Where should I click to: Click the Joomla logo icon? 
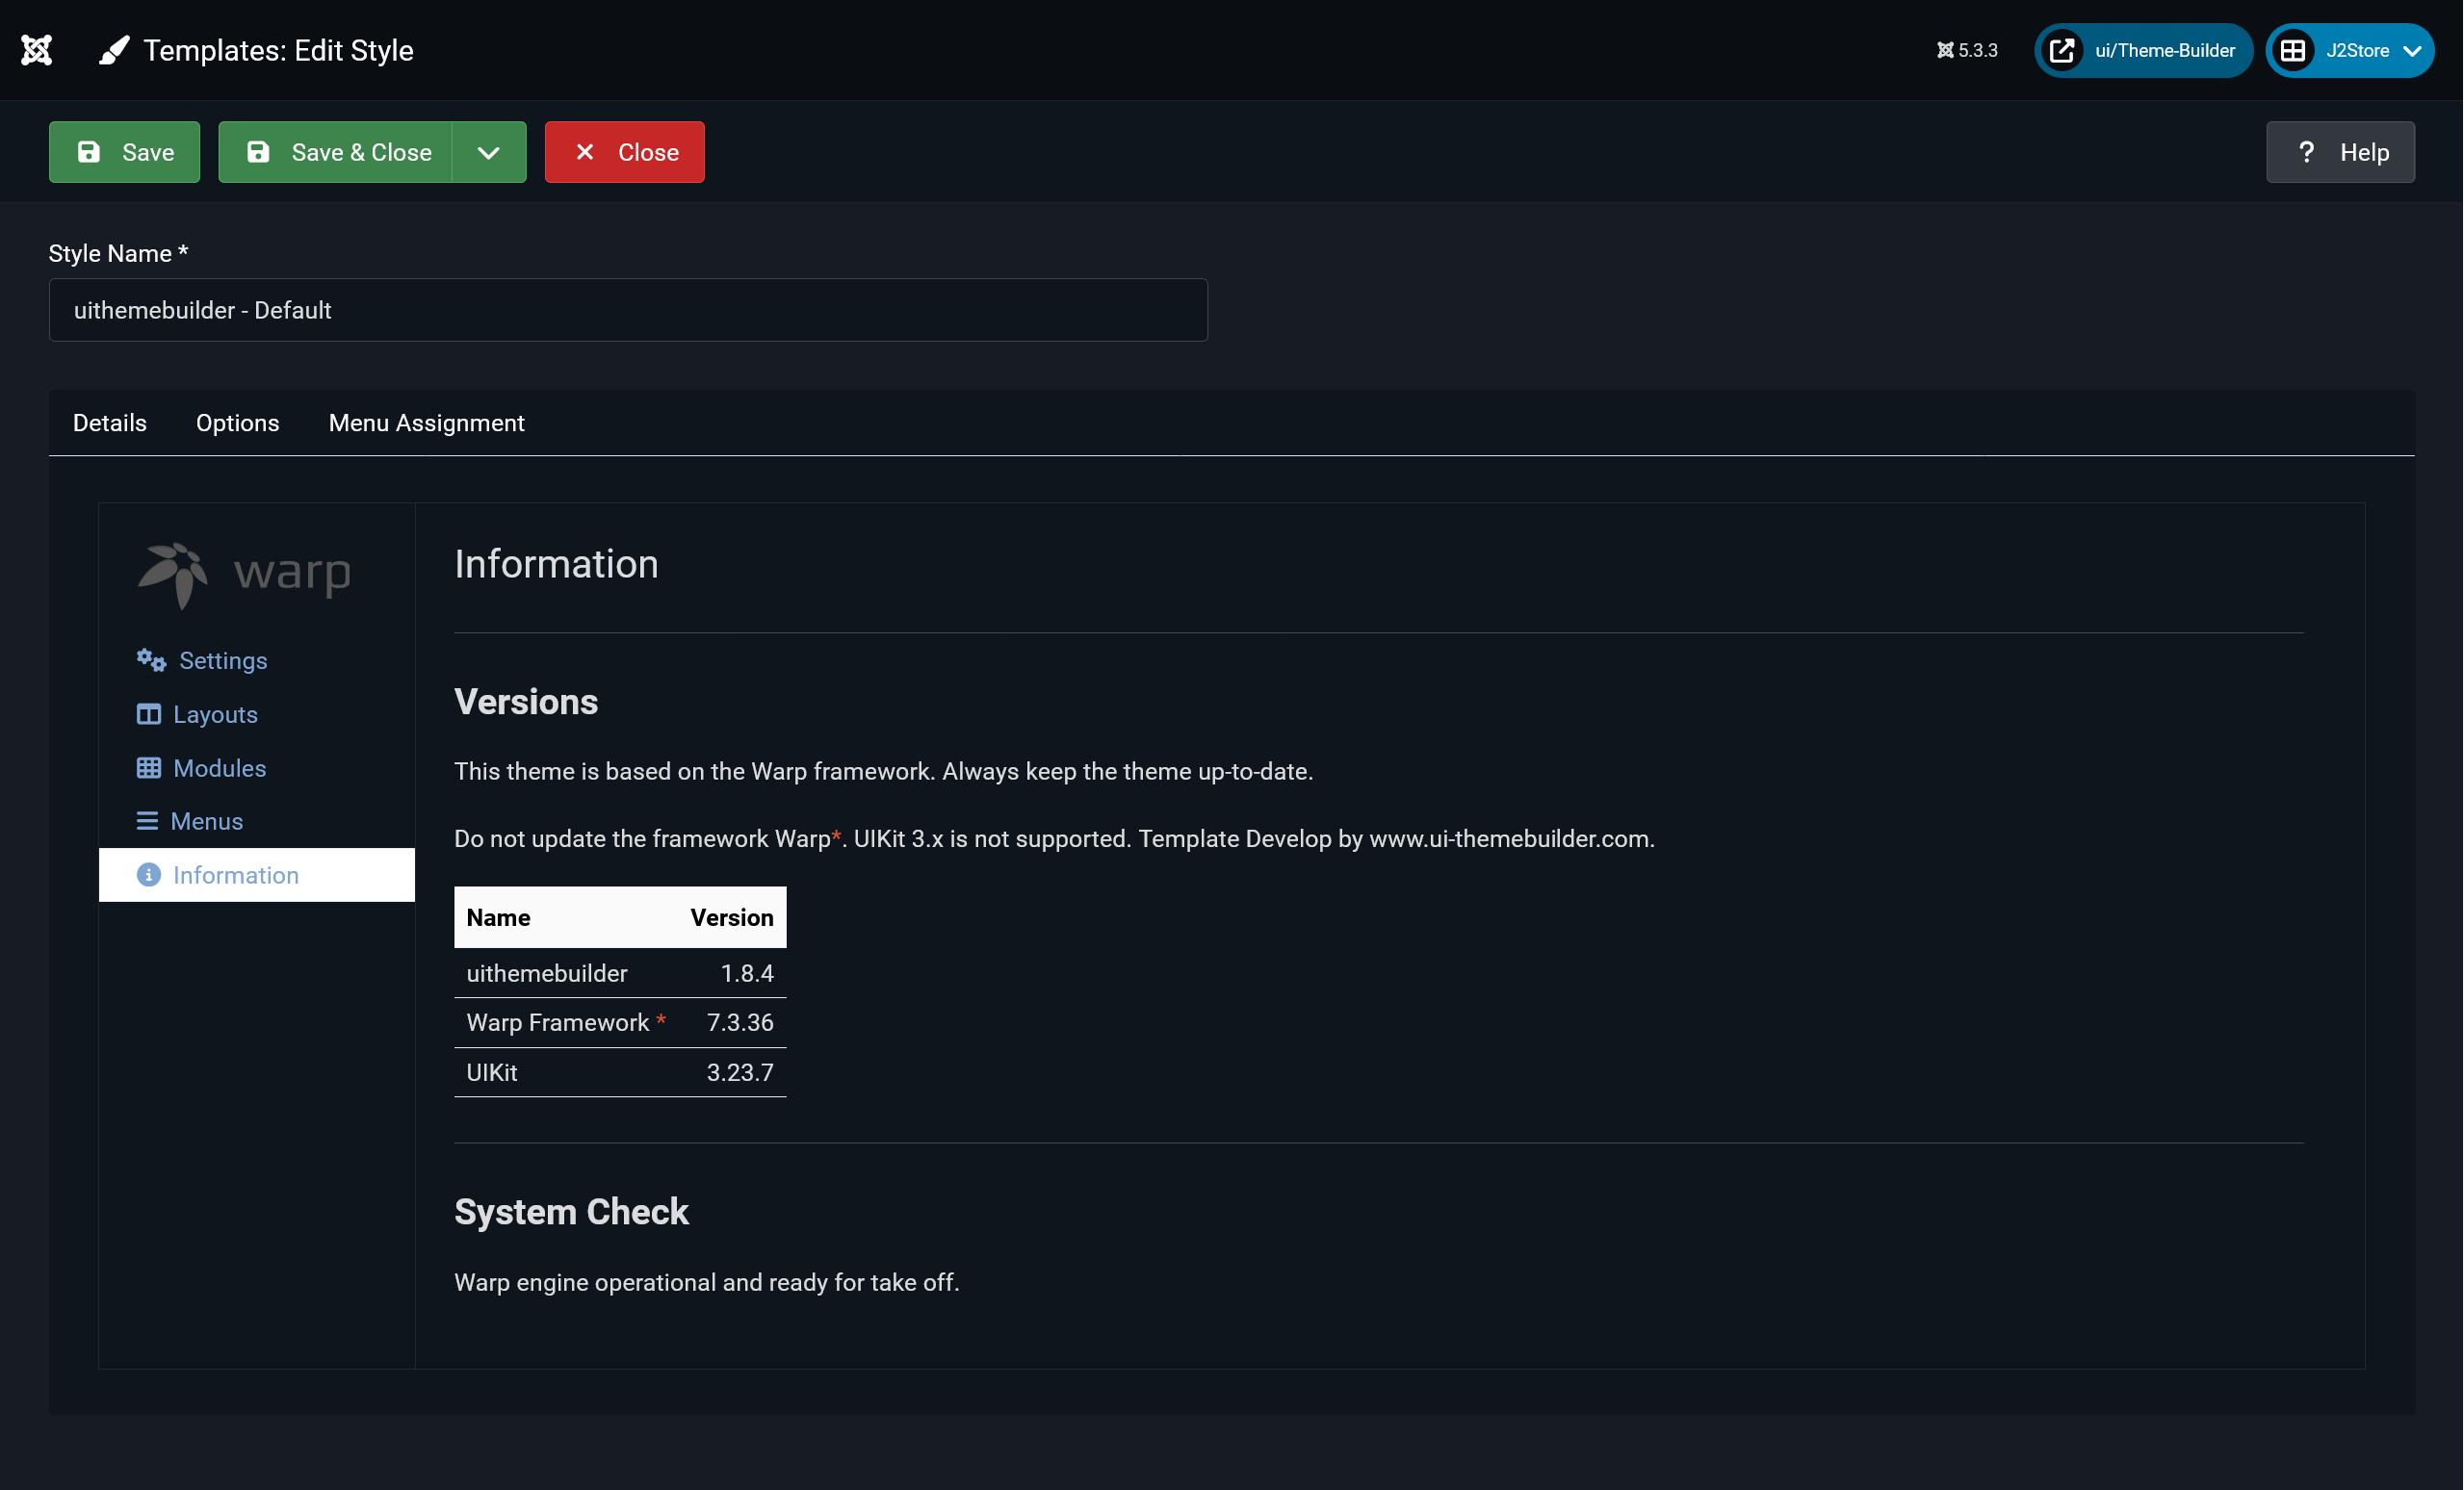pos(37,50)
